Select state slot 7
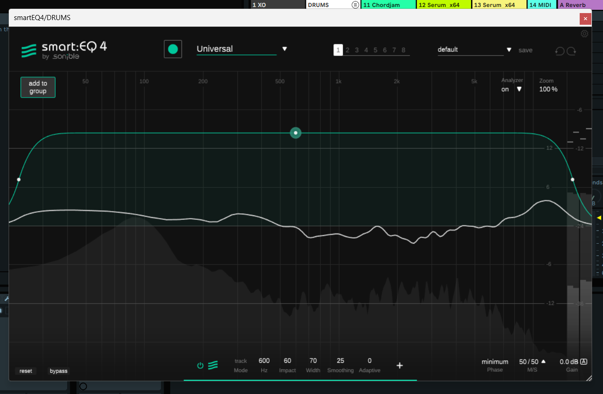Viewport: 603px width, 394px height. click(394, 50)
